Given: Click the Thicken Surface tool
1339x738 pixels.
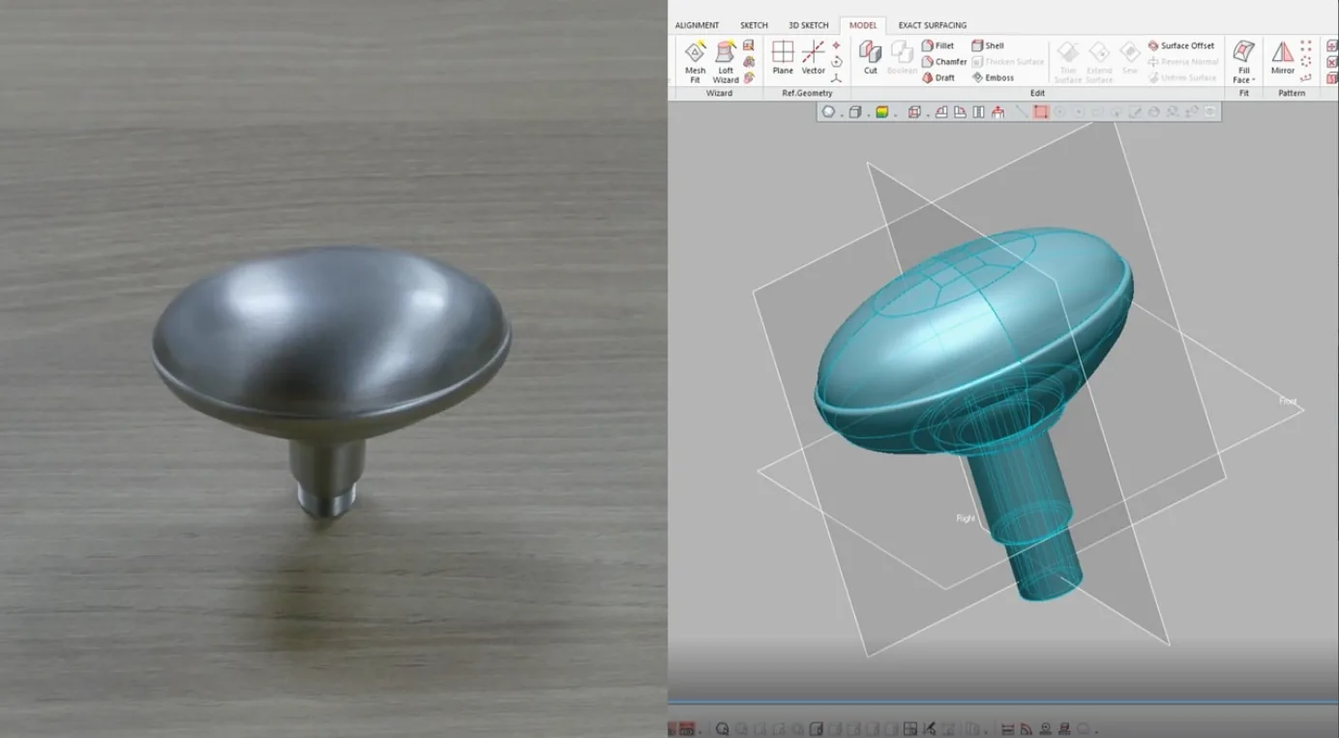Looking at the screenshot, I should click(1007, 62).
